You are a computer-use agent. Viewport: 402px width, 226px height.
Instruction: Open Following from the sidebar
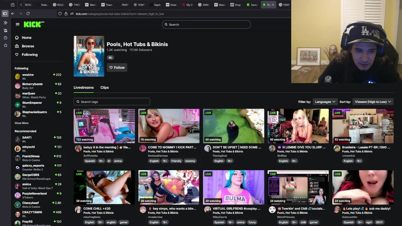coord(30,55)
